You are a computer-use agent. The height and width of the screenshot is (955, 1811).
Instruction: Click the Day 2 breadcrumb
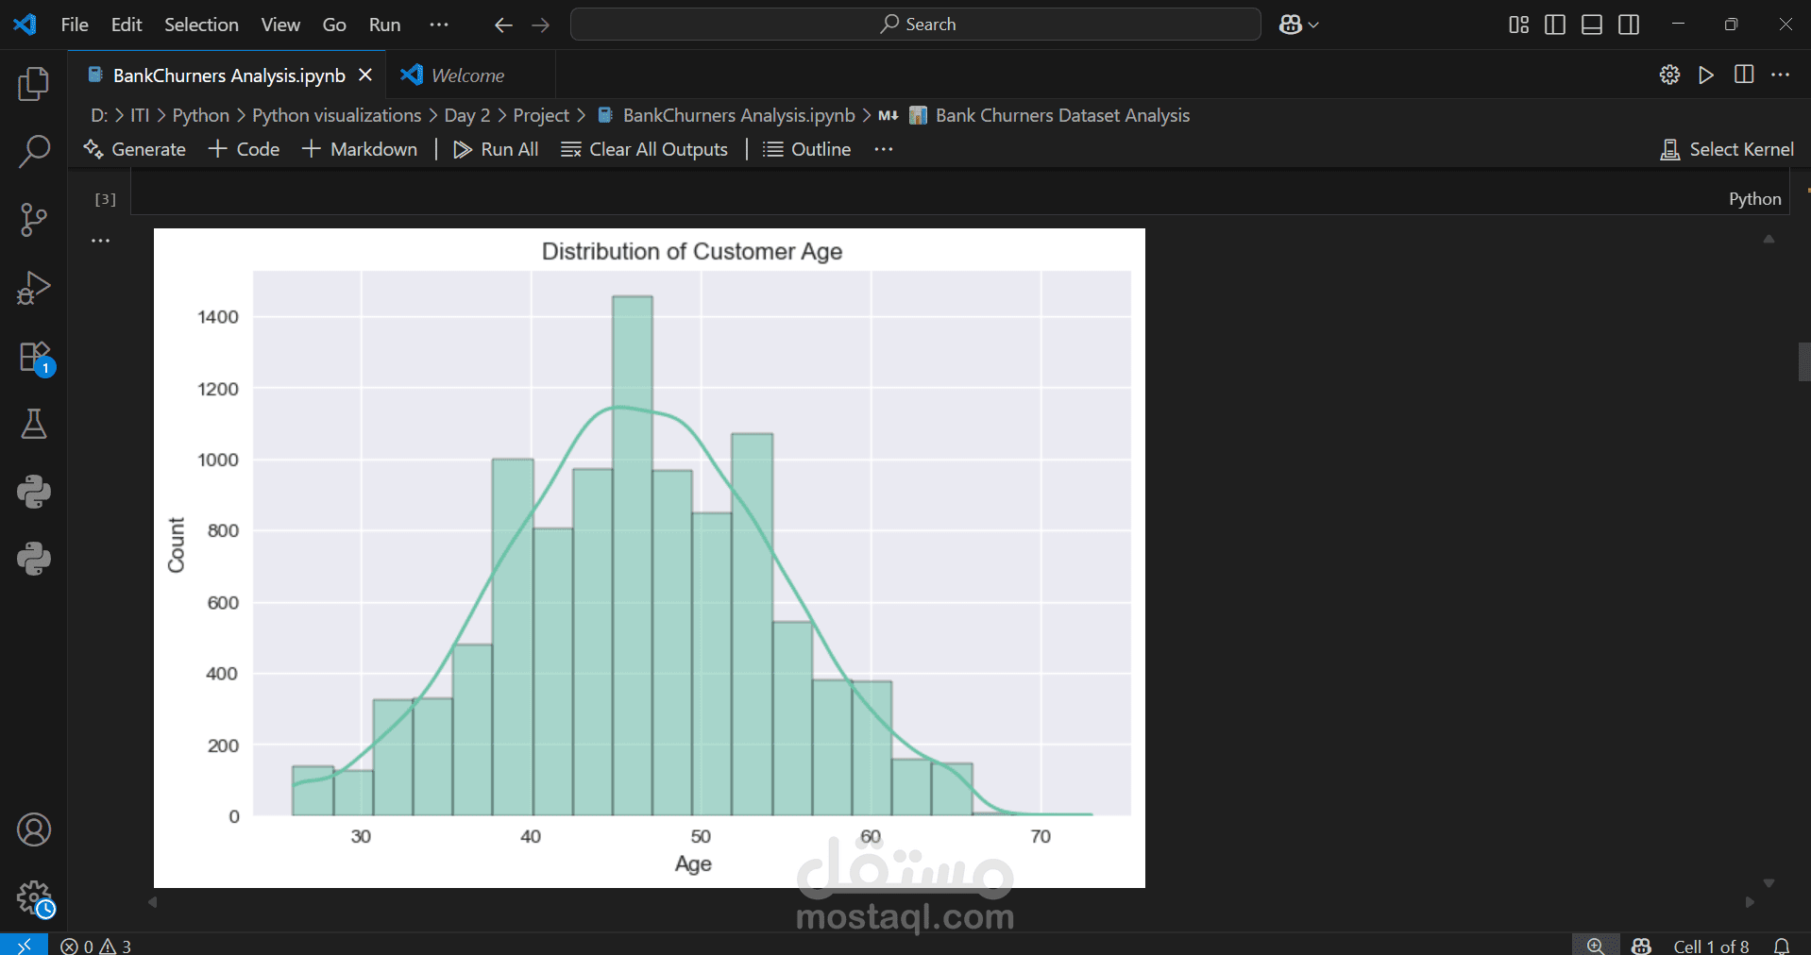coord(467,115)
